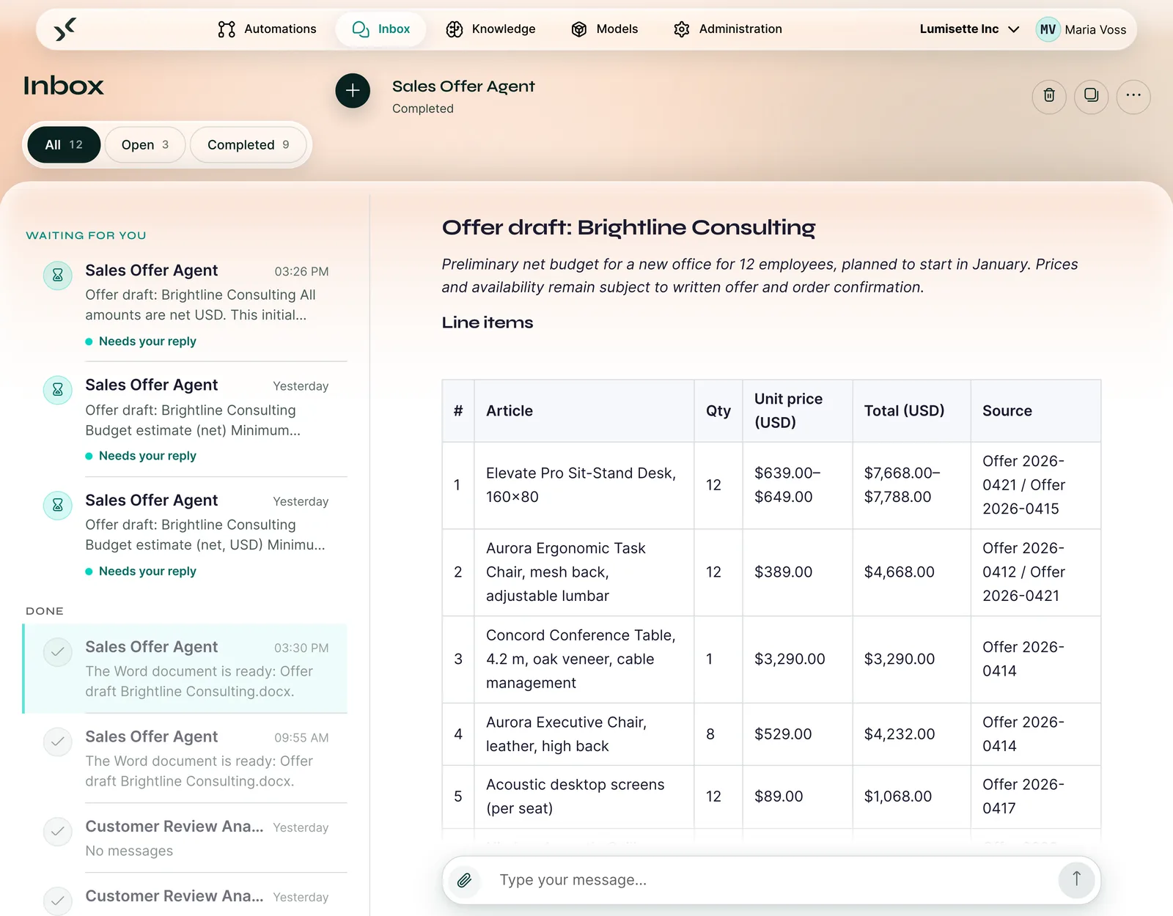Open the Maria Voss account menu

click(1081, 29)
